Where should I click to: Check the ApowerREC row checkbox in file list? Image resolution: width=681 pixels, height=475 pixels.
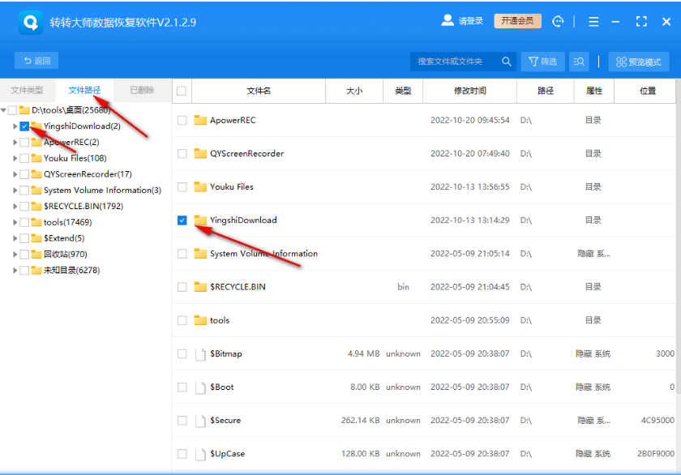click(x=182, y=120)
